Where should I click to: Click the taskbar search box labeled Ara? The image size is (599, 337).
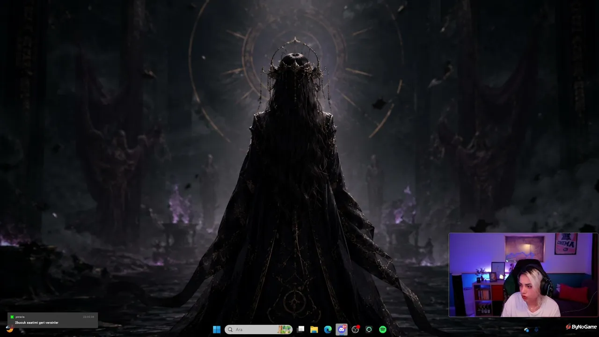click(x=259, y=330)
